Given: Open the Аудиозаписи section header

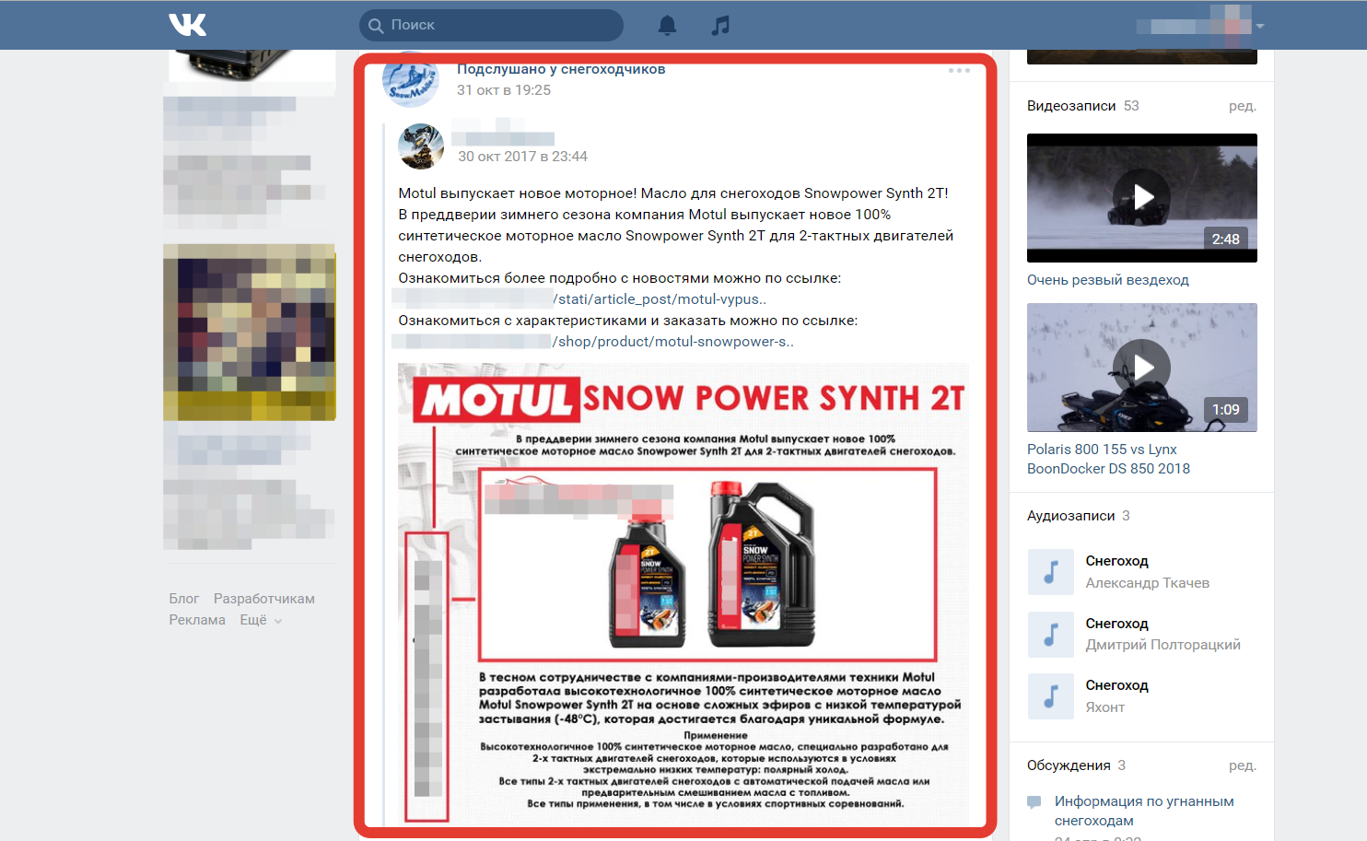Looking at the screenshot, I should [x=1079, y=516].
